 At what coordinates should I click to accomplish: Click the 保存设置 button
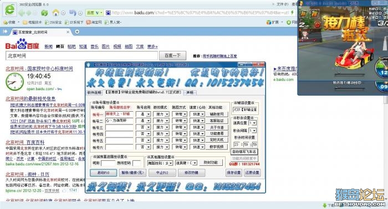point(233,173)
